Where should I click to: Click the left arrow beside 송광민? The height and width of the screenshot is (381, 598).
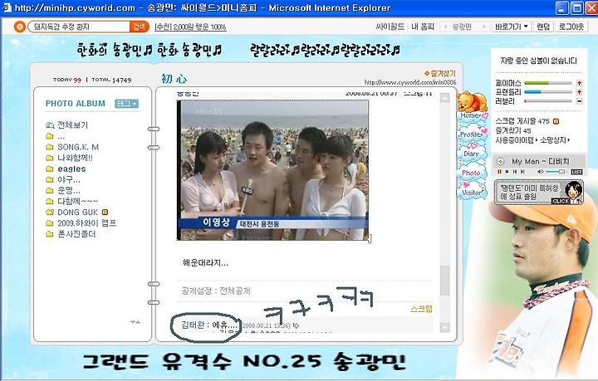445,27
